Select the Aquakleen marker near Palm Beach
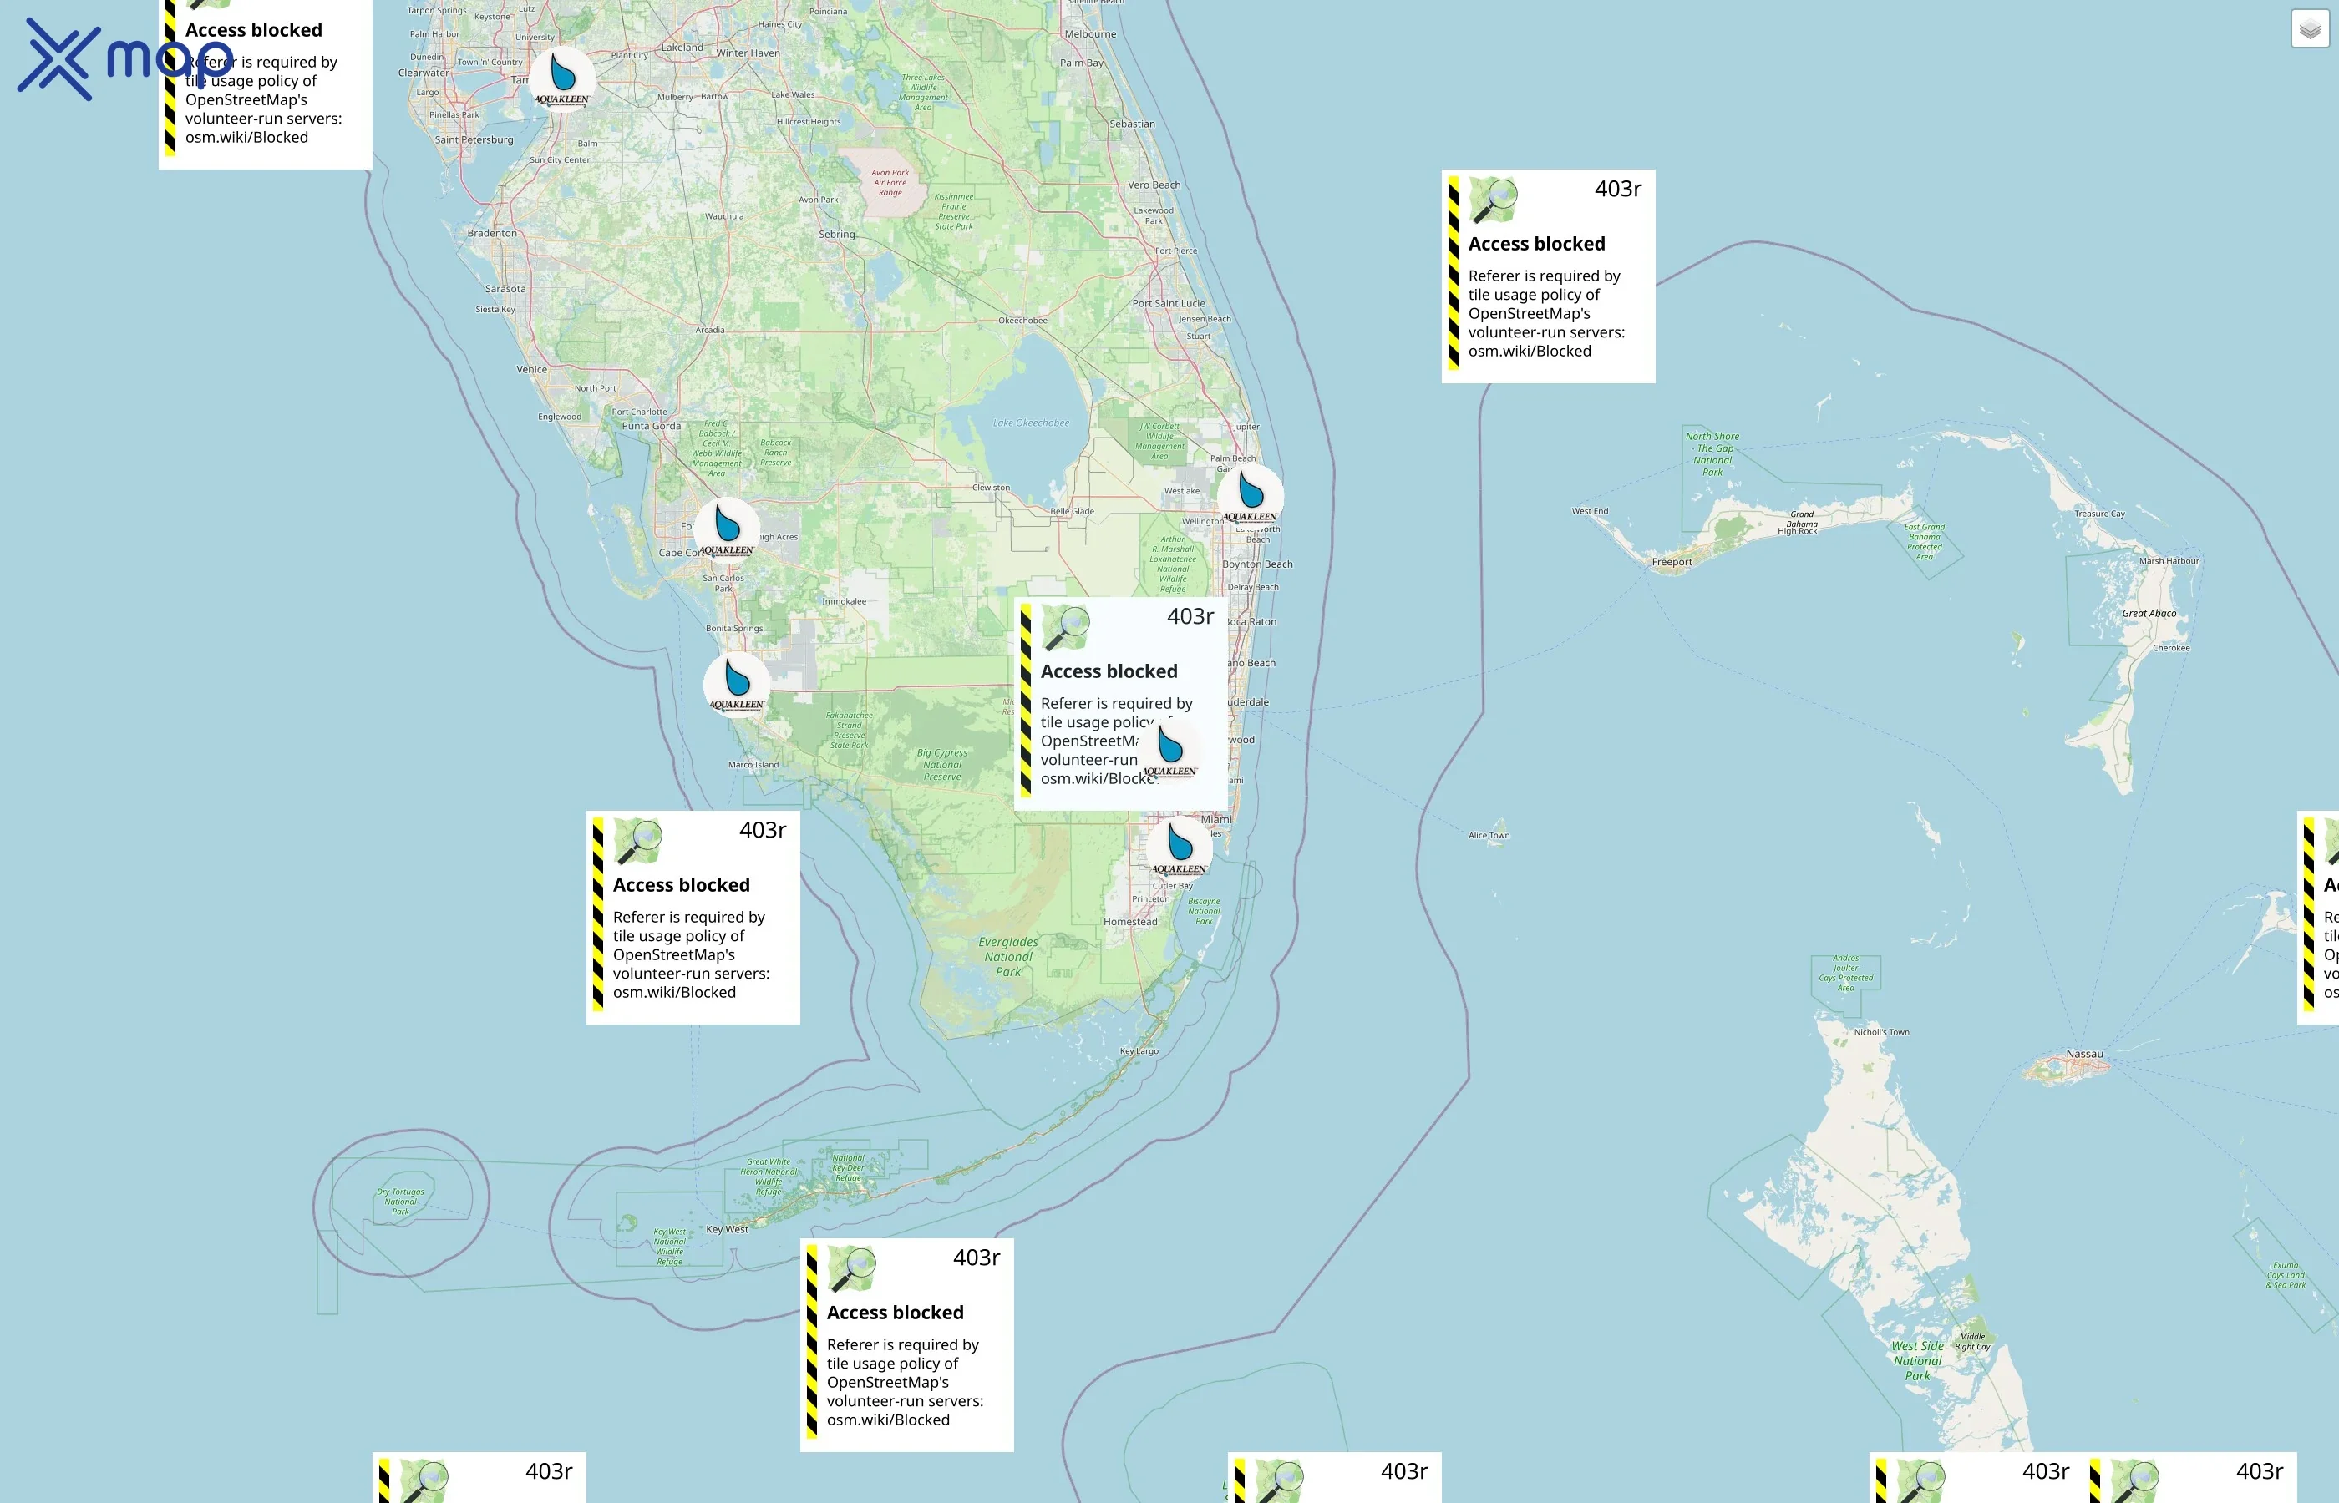 [1251, 496]
